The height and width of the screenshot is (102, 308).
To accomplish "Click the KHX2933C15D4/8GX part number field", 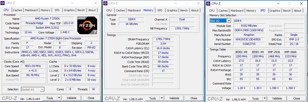I will click(249, 40).
